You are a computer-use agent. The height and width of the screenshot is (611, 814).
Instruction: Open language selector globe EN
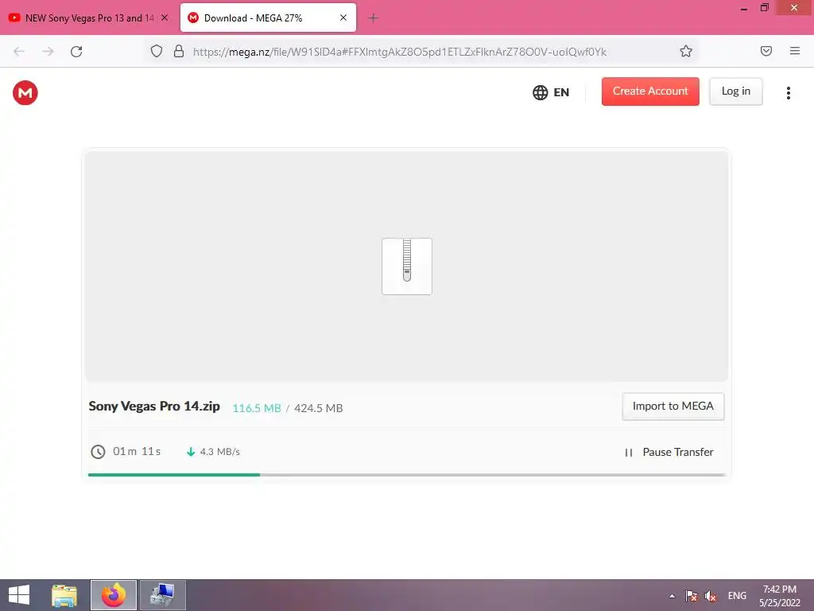(551, 92)
